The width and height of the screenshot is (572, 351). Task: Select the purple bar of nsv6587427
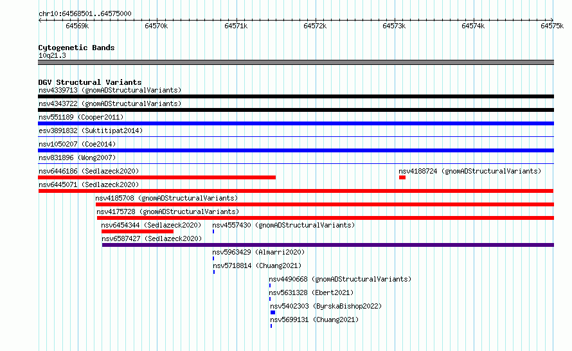coord(328,245)
